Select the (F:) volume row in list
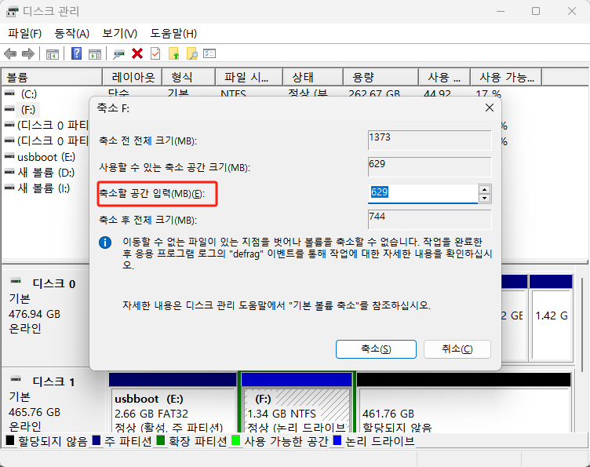This screenshot has height=467, width=590. point(28,110)
